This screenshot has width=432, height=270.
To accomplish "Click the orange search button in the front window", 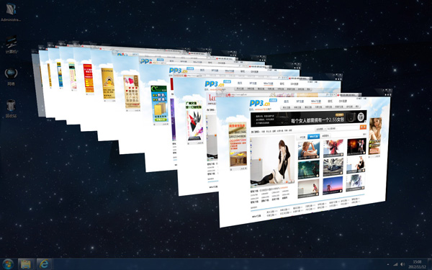I will click(x=363, y=127).
